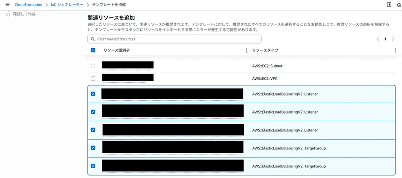The image size is (402, 178).
Task: Open the clock icon in top right corner
Action: tap(399, 5)
